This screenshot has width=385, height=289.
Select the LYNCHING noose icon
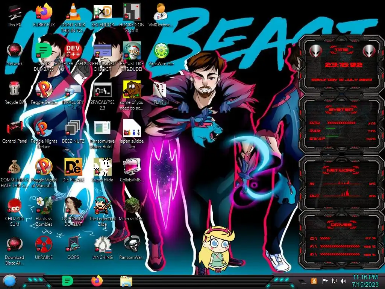pyautogui.click(x=102, y=248)
